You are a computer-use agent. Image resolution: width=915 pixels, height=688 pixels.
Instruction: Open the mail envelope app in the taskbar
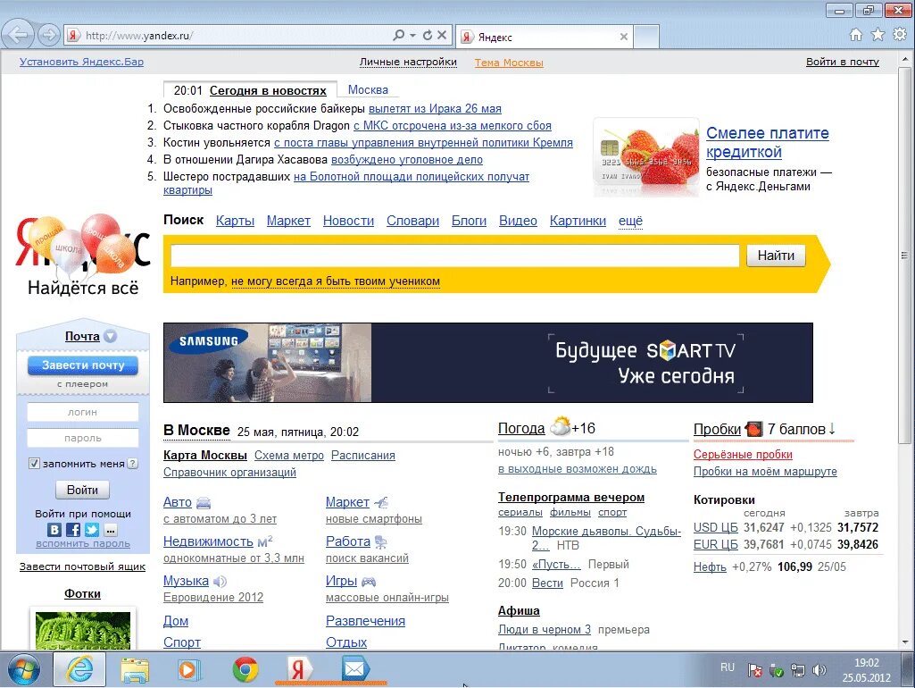click(x=354, y=669)
